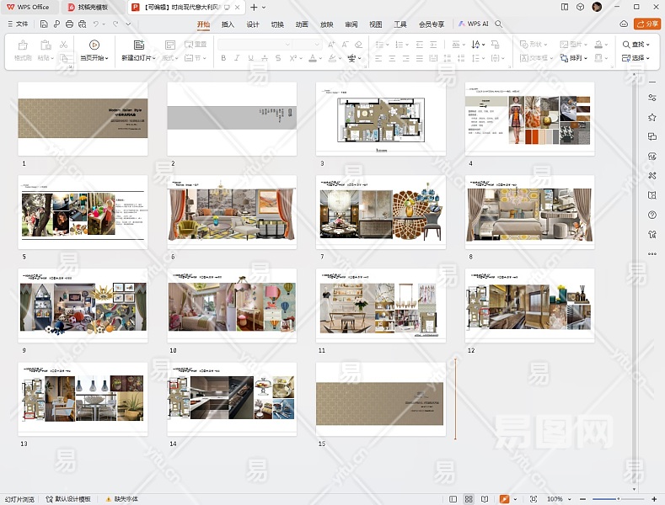The height and width of the screenshot is (505, 665).
Task: Open the help question mark in right sidebar
Action: [x=652, y=215]
